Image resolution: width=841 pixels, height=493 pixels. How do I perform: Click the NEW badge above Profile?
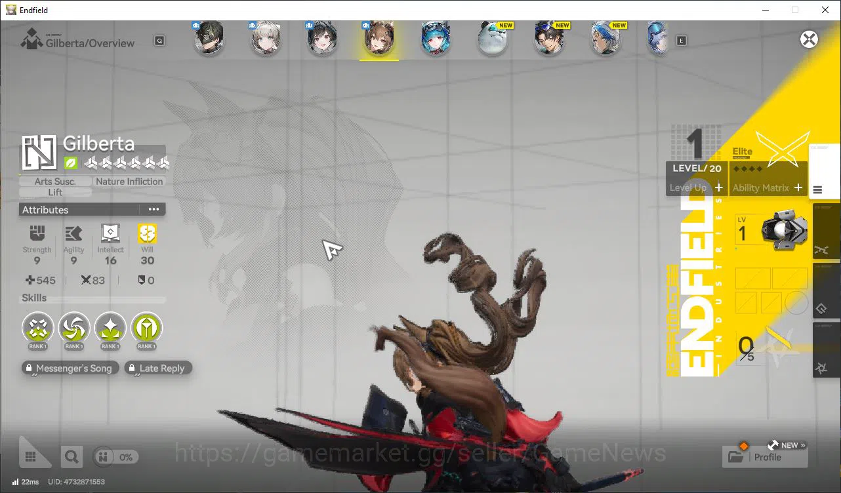coord(790,445)
